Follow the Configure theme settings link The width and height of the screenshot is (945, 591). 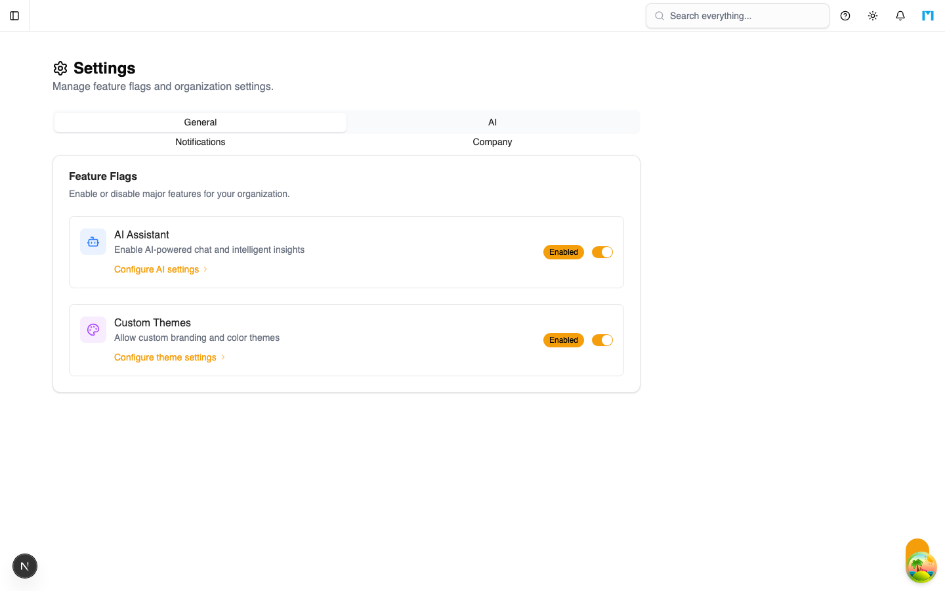165,357
